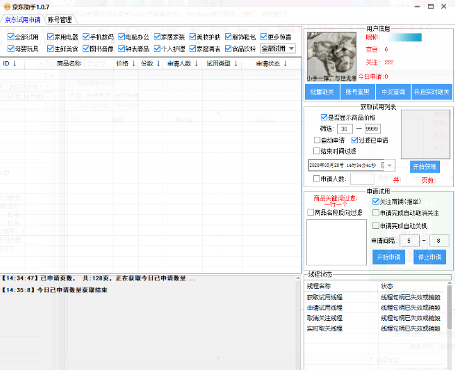Open the 全部试用 dropdown list

278,49
